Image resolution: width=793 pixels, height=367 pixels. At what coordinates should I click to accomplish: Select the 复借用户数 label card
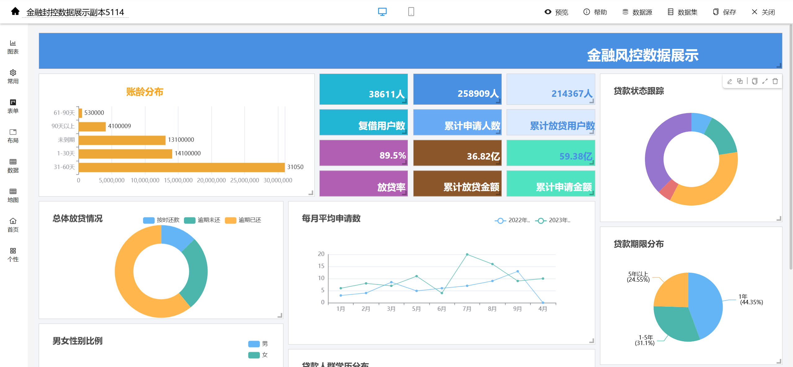(363, 122)
